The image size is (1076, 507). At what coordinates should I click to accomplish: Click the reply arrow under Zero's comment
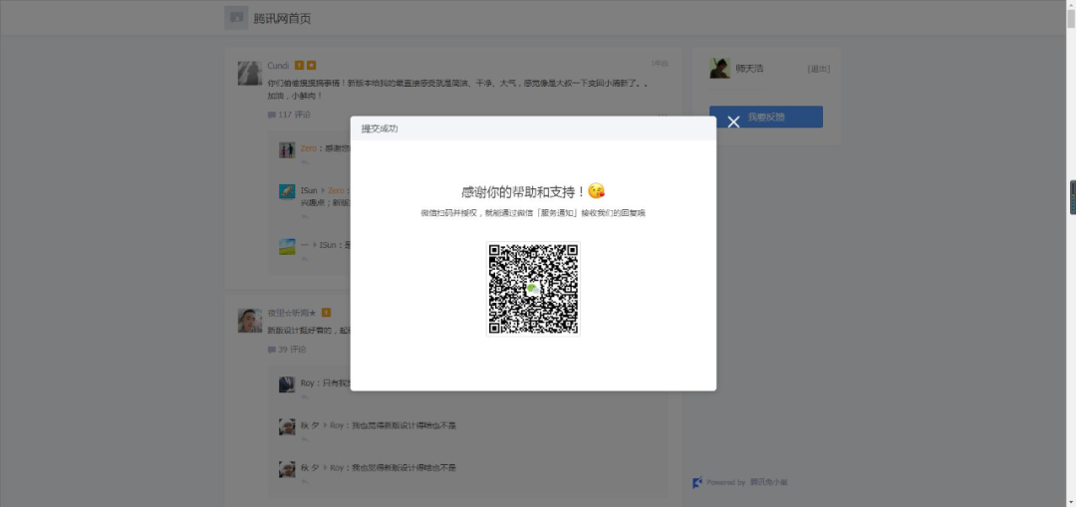pyautogui.click(x=305, y=162)
